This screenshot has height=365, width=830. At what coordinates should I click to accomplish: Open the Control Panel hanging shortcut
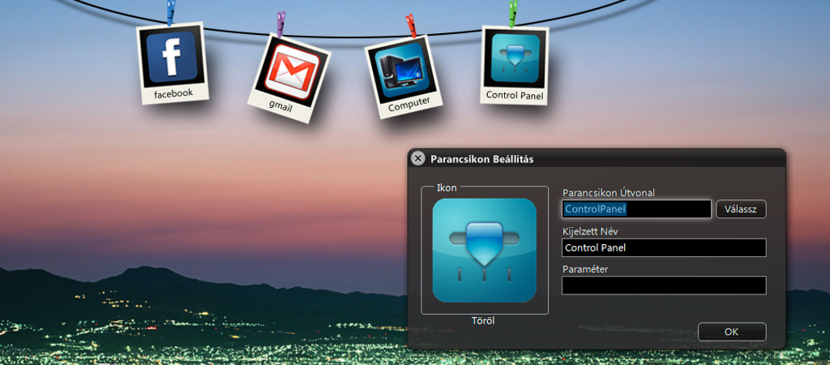coord(515,65)
